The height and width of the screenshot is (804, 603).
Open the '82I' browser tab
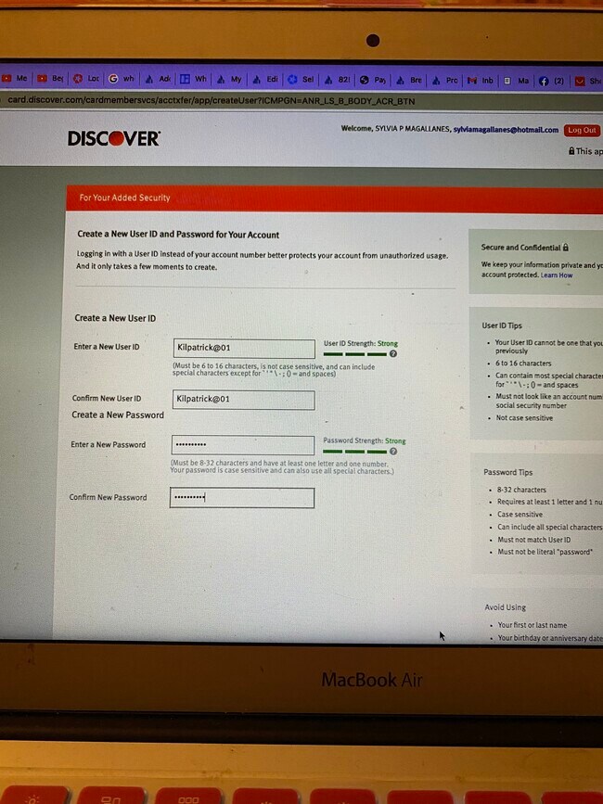pos(337,80)
